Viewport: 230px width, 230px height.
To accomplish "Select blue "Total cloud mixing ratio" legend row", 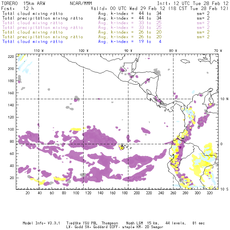I will [x=33, y=42].
